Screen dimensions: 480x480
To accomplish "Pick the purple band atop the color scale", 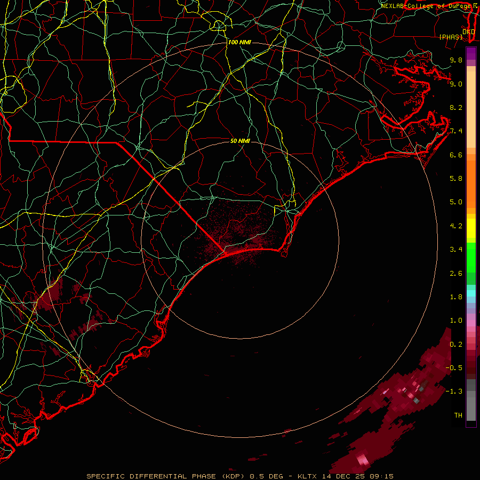I will click(471, 53).
